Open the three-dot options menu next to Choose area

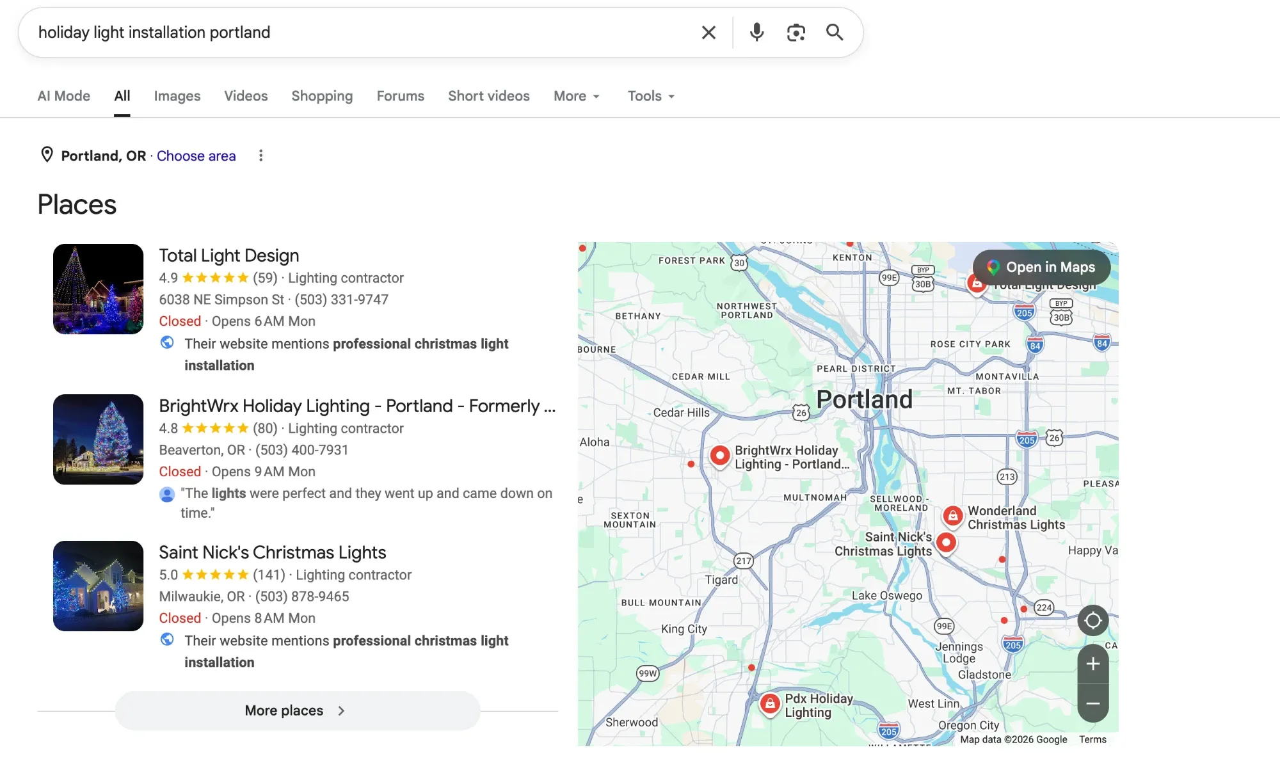point(260,156)
